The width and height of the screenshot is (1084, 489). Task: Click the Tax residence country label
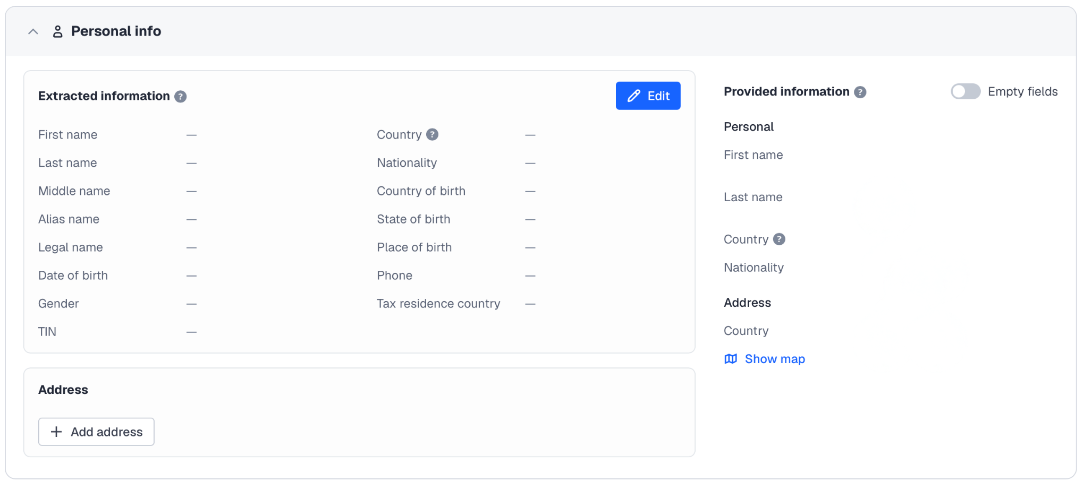(x=438, y=304)
